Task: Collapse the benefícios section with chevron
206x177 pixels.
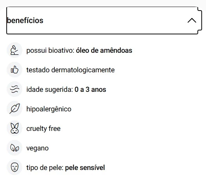Action: [x=192, y=21]
